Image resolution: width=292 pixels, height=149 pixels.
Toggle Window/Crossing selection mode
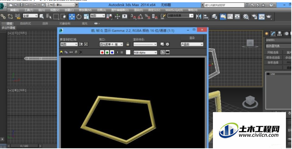point(63,16)
